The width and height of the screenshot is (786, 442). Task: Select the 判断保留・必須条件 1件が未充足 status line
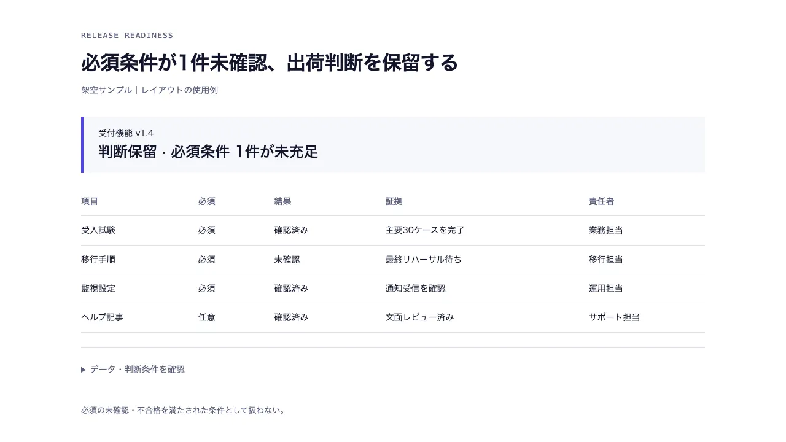point(208,152)
